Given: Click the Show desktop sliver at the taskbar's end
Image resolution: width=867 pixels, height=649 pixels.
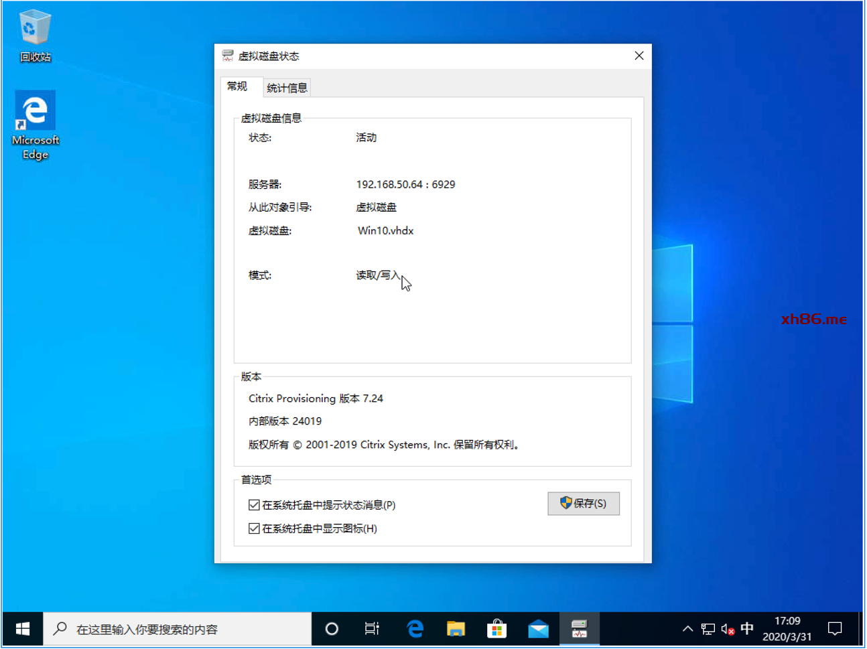Looking at the screenshot, I should (x=861, y=629).
